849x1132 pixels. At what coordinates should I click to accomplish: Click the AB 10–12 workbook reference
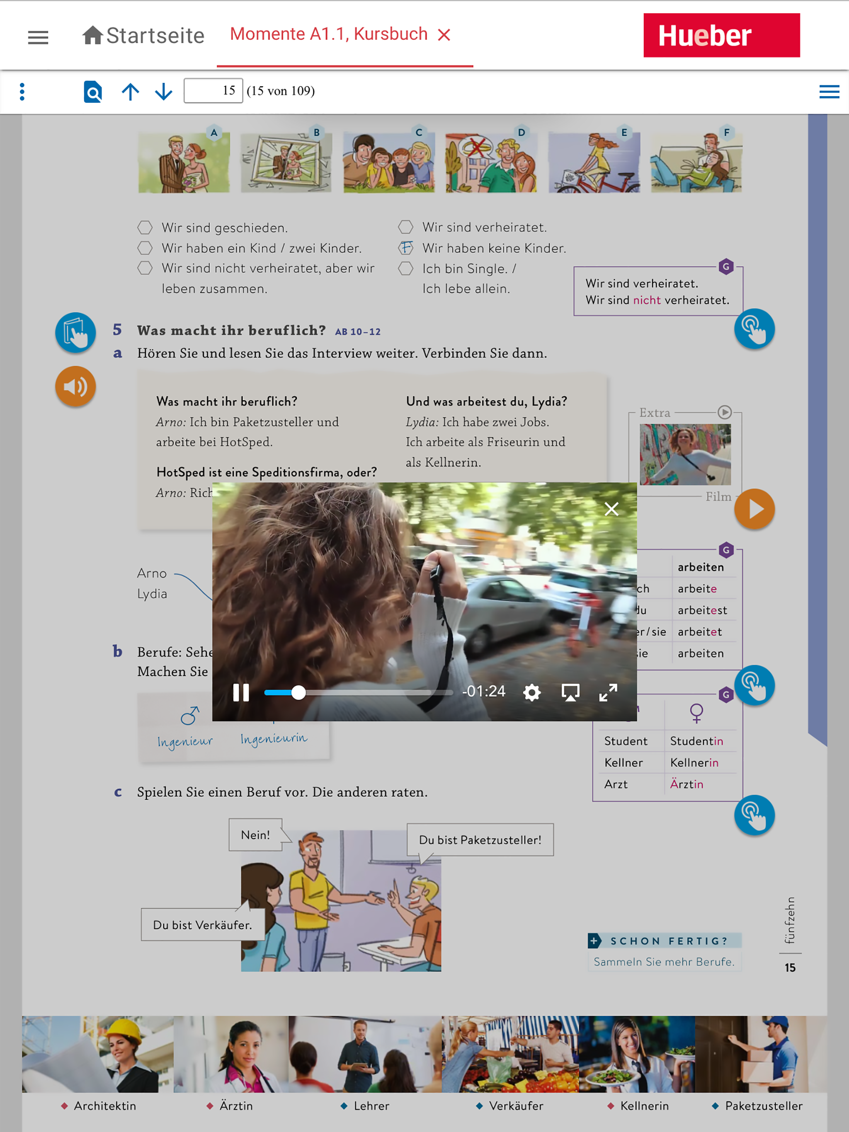pyautogui.click(x=358, y=331)
